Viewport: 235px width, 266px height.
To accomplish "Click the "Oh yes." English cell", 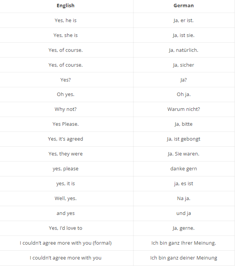I will tap(66, 95).
